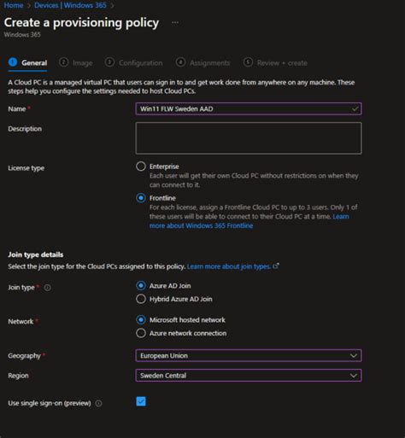The width and height of the screenshot is (405, 438).
Task: Select the Enterprise license type
Action: tap(141, 166)
